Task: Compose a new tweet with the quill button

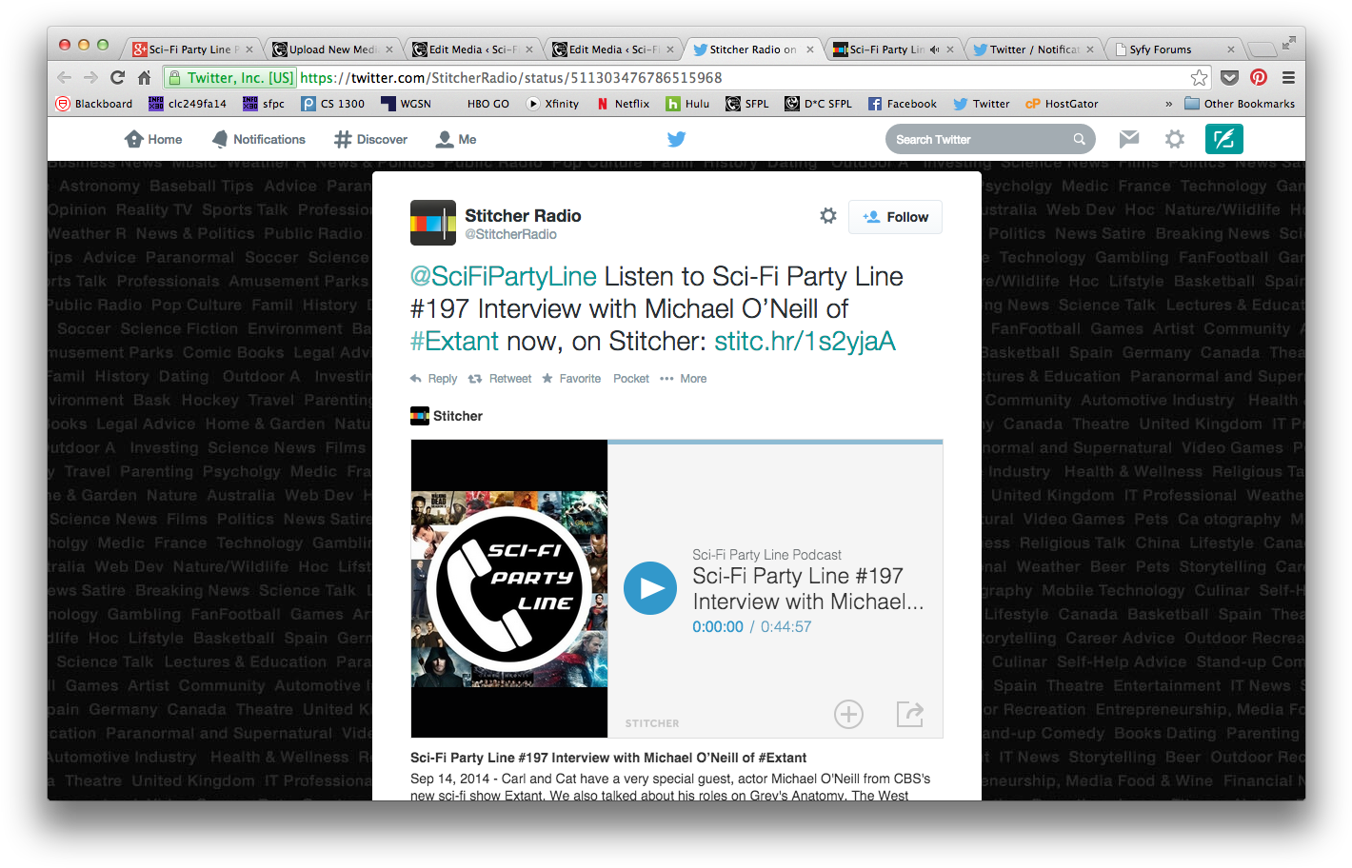Action: coord(1223,139)
